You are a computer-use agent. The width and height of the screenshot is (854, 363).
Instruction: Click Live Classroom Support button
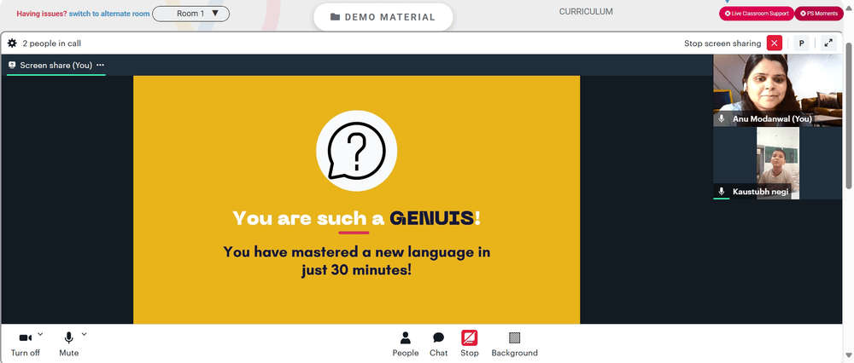(x=757, y=14)
